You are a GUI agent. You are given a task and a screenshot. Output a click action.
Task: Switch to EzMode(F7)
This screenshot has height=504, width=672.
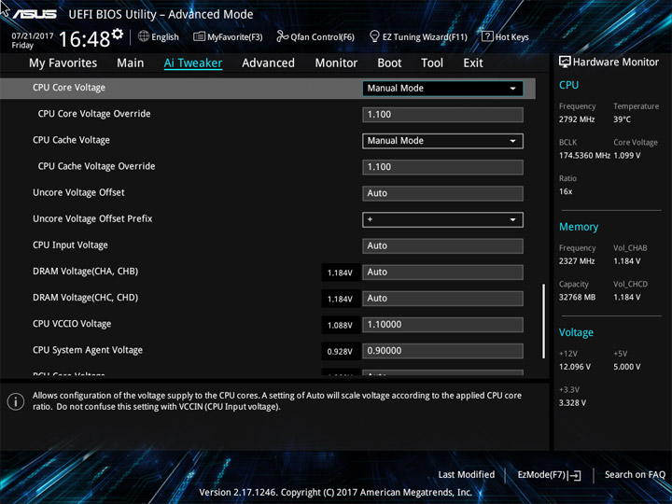(x=549, y=475)
